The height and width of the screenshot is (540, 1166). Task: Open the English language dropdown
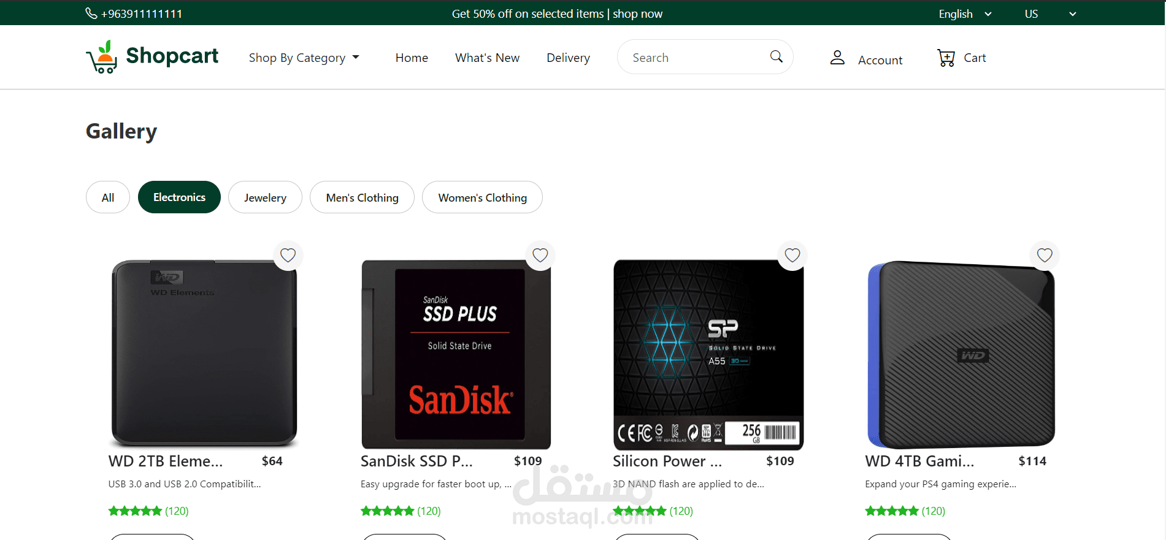(x=965, y=13)
